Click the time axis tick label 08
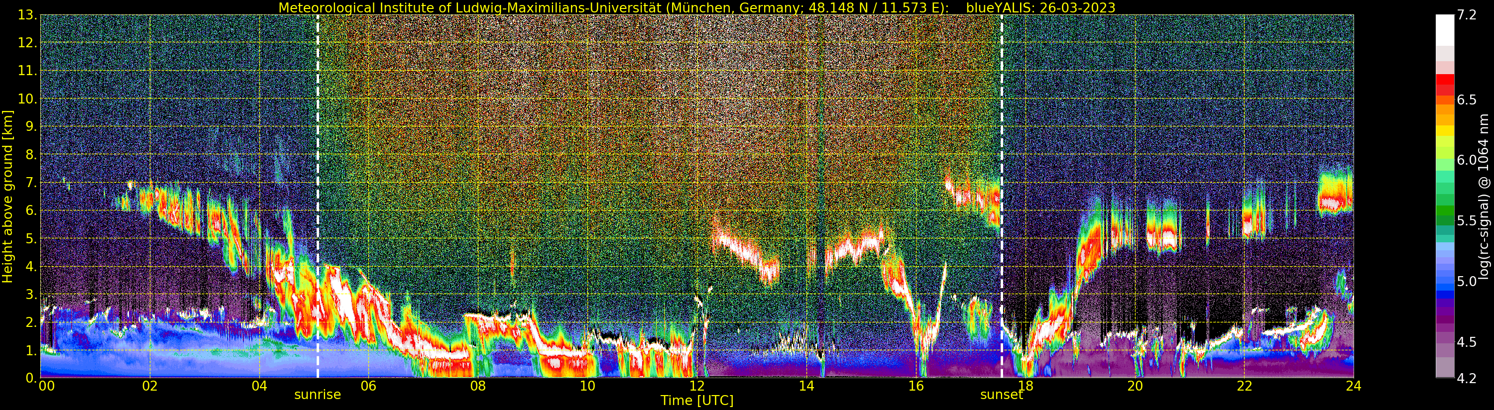 pyautogui.click(x=478, y=386)
